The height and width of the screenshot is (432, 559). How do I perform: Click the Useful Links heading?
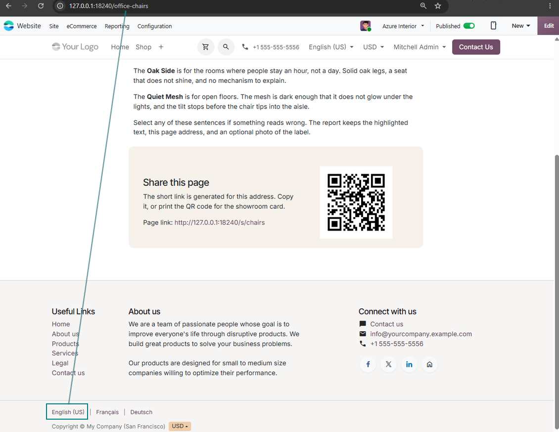[x=73, y=312]
